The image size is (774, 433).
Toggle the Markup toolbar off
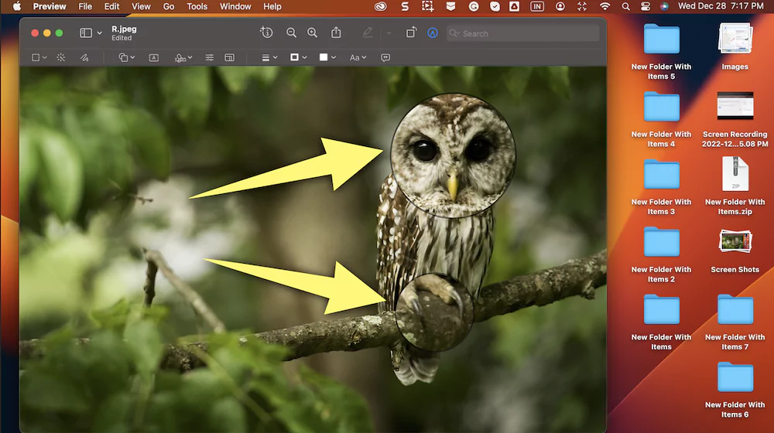point(433,33)
